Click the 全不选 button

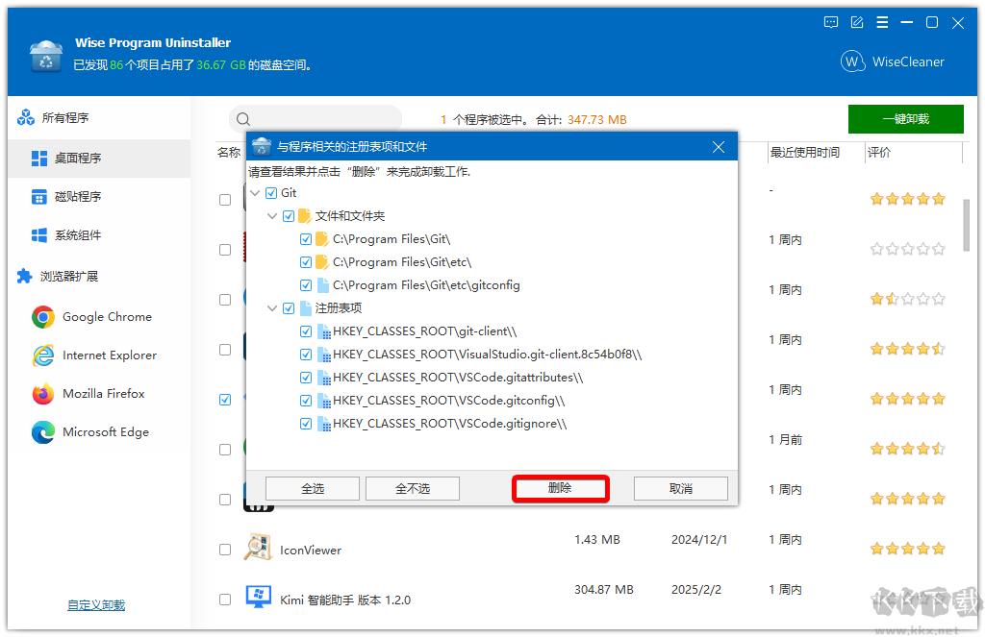point(413,488)
